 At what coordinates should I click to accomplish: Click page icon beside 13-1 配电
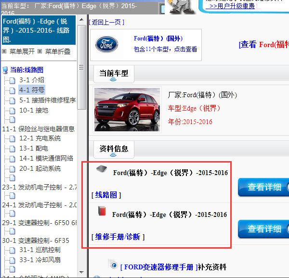point(13,149)
